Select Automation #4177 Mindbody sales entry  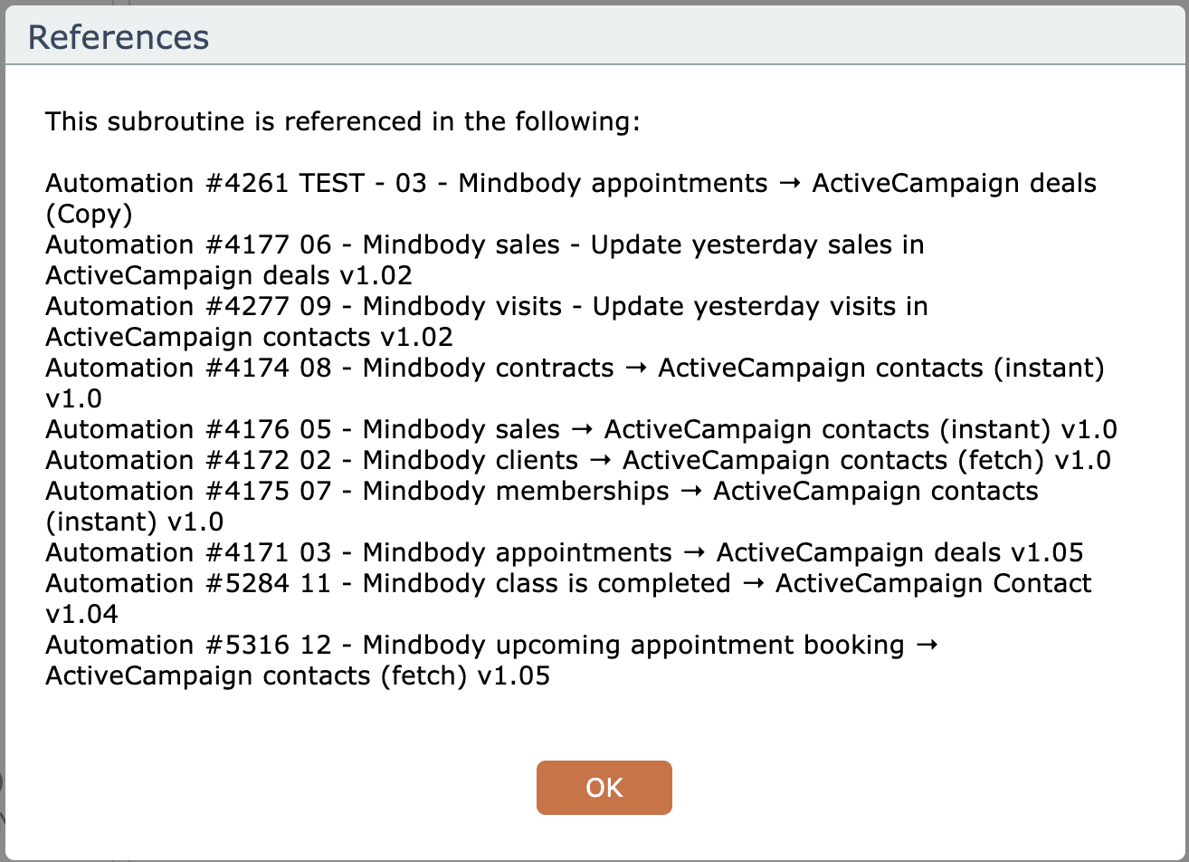pos(484,245)
